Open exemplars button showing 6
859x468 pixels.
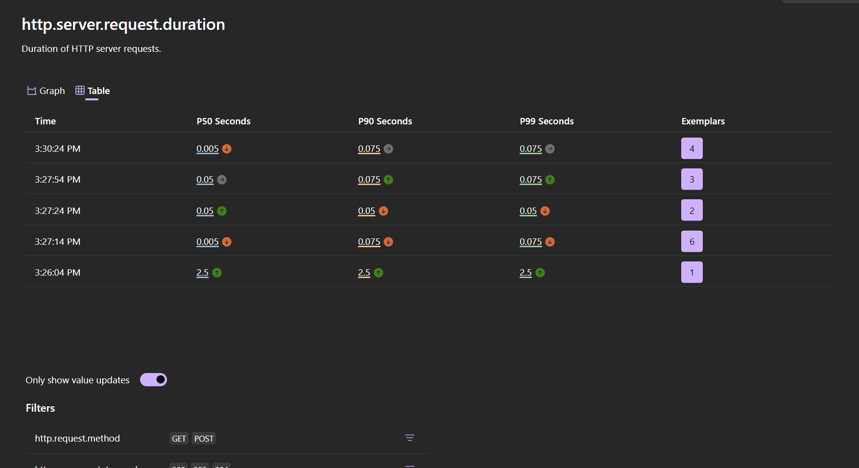(x=692, y=241)
